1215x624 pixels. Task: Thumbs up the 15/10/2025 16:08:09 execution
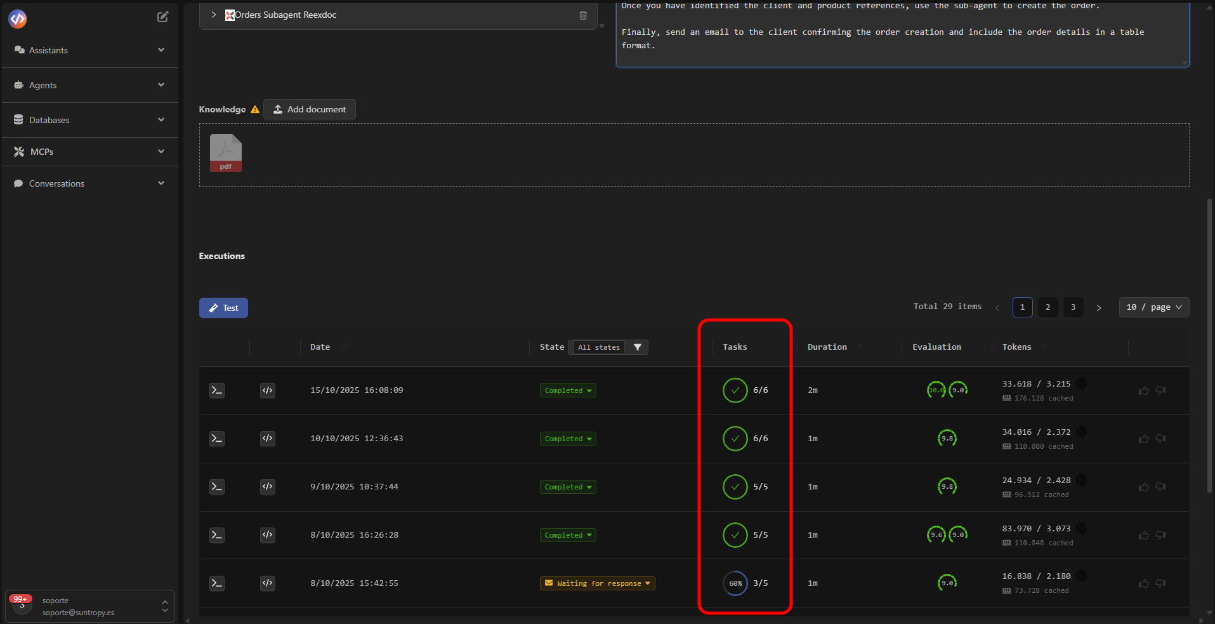1144,390
